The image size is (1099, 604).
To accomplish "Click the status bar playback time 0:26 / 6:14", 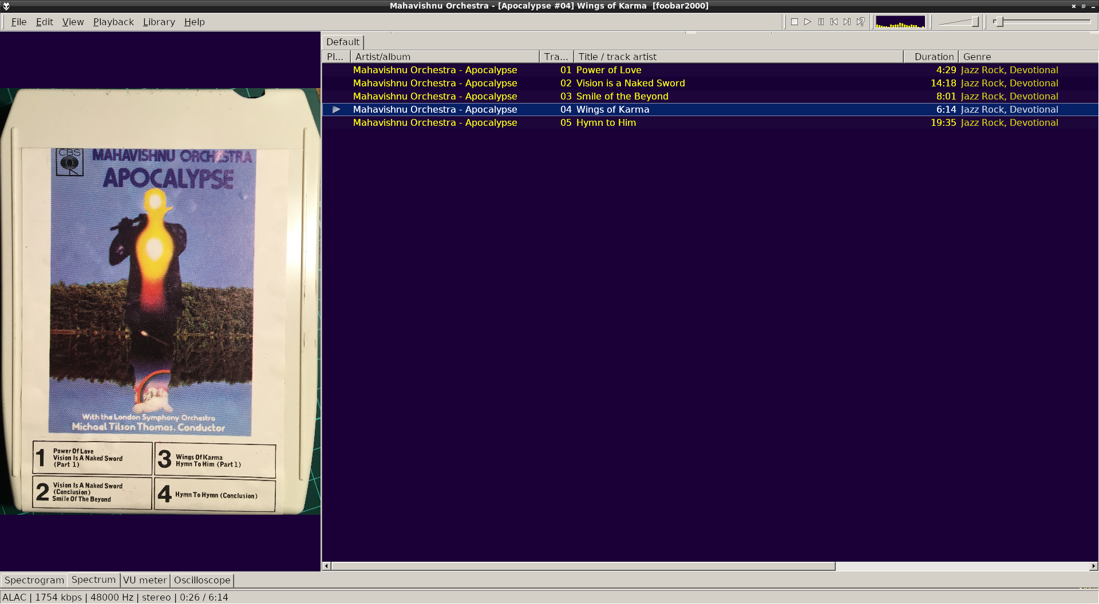I will click(x=204, y=597).
